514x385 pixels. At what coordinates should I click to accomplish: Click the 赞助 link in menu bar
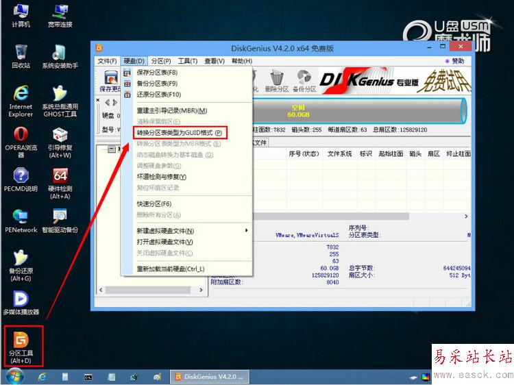coord(454,61)
